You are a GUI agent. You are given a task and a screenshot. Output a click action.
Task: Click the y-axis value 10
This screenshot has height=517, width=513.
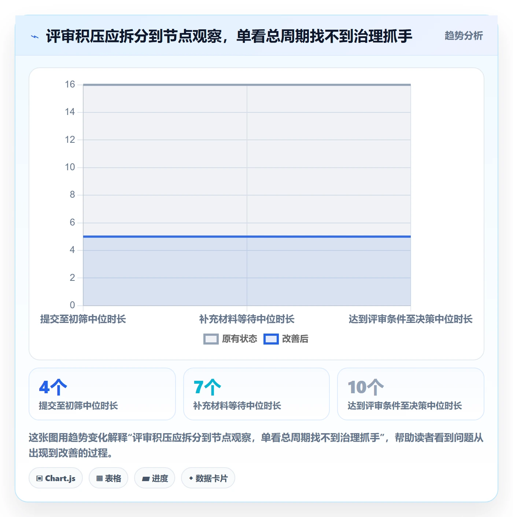point(70,167)
